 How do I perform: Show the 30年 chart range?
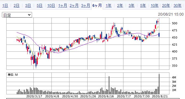[x=177, y=5]
